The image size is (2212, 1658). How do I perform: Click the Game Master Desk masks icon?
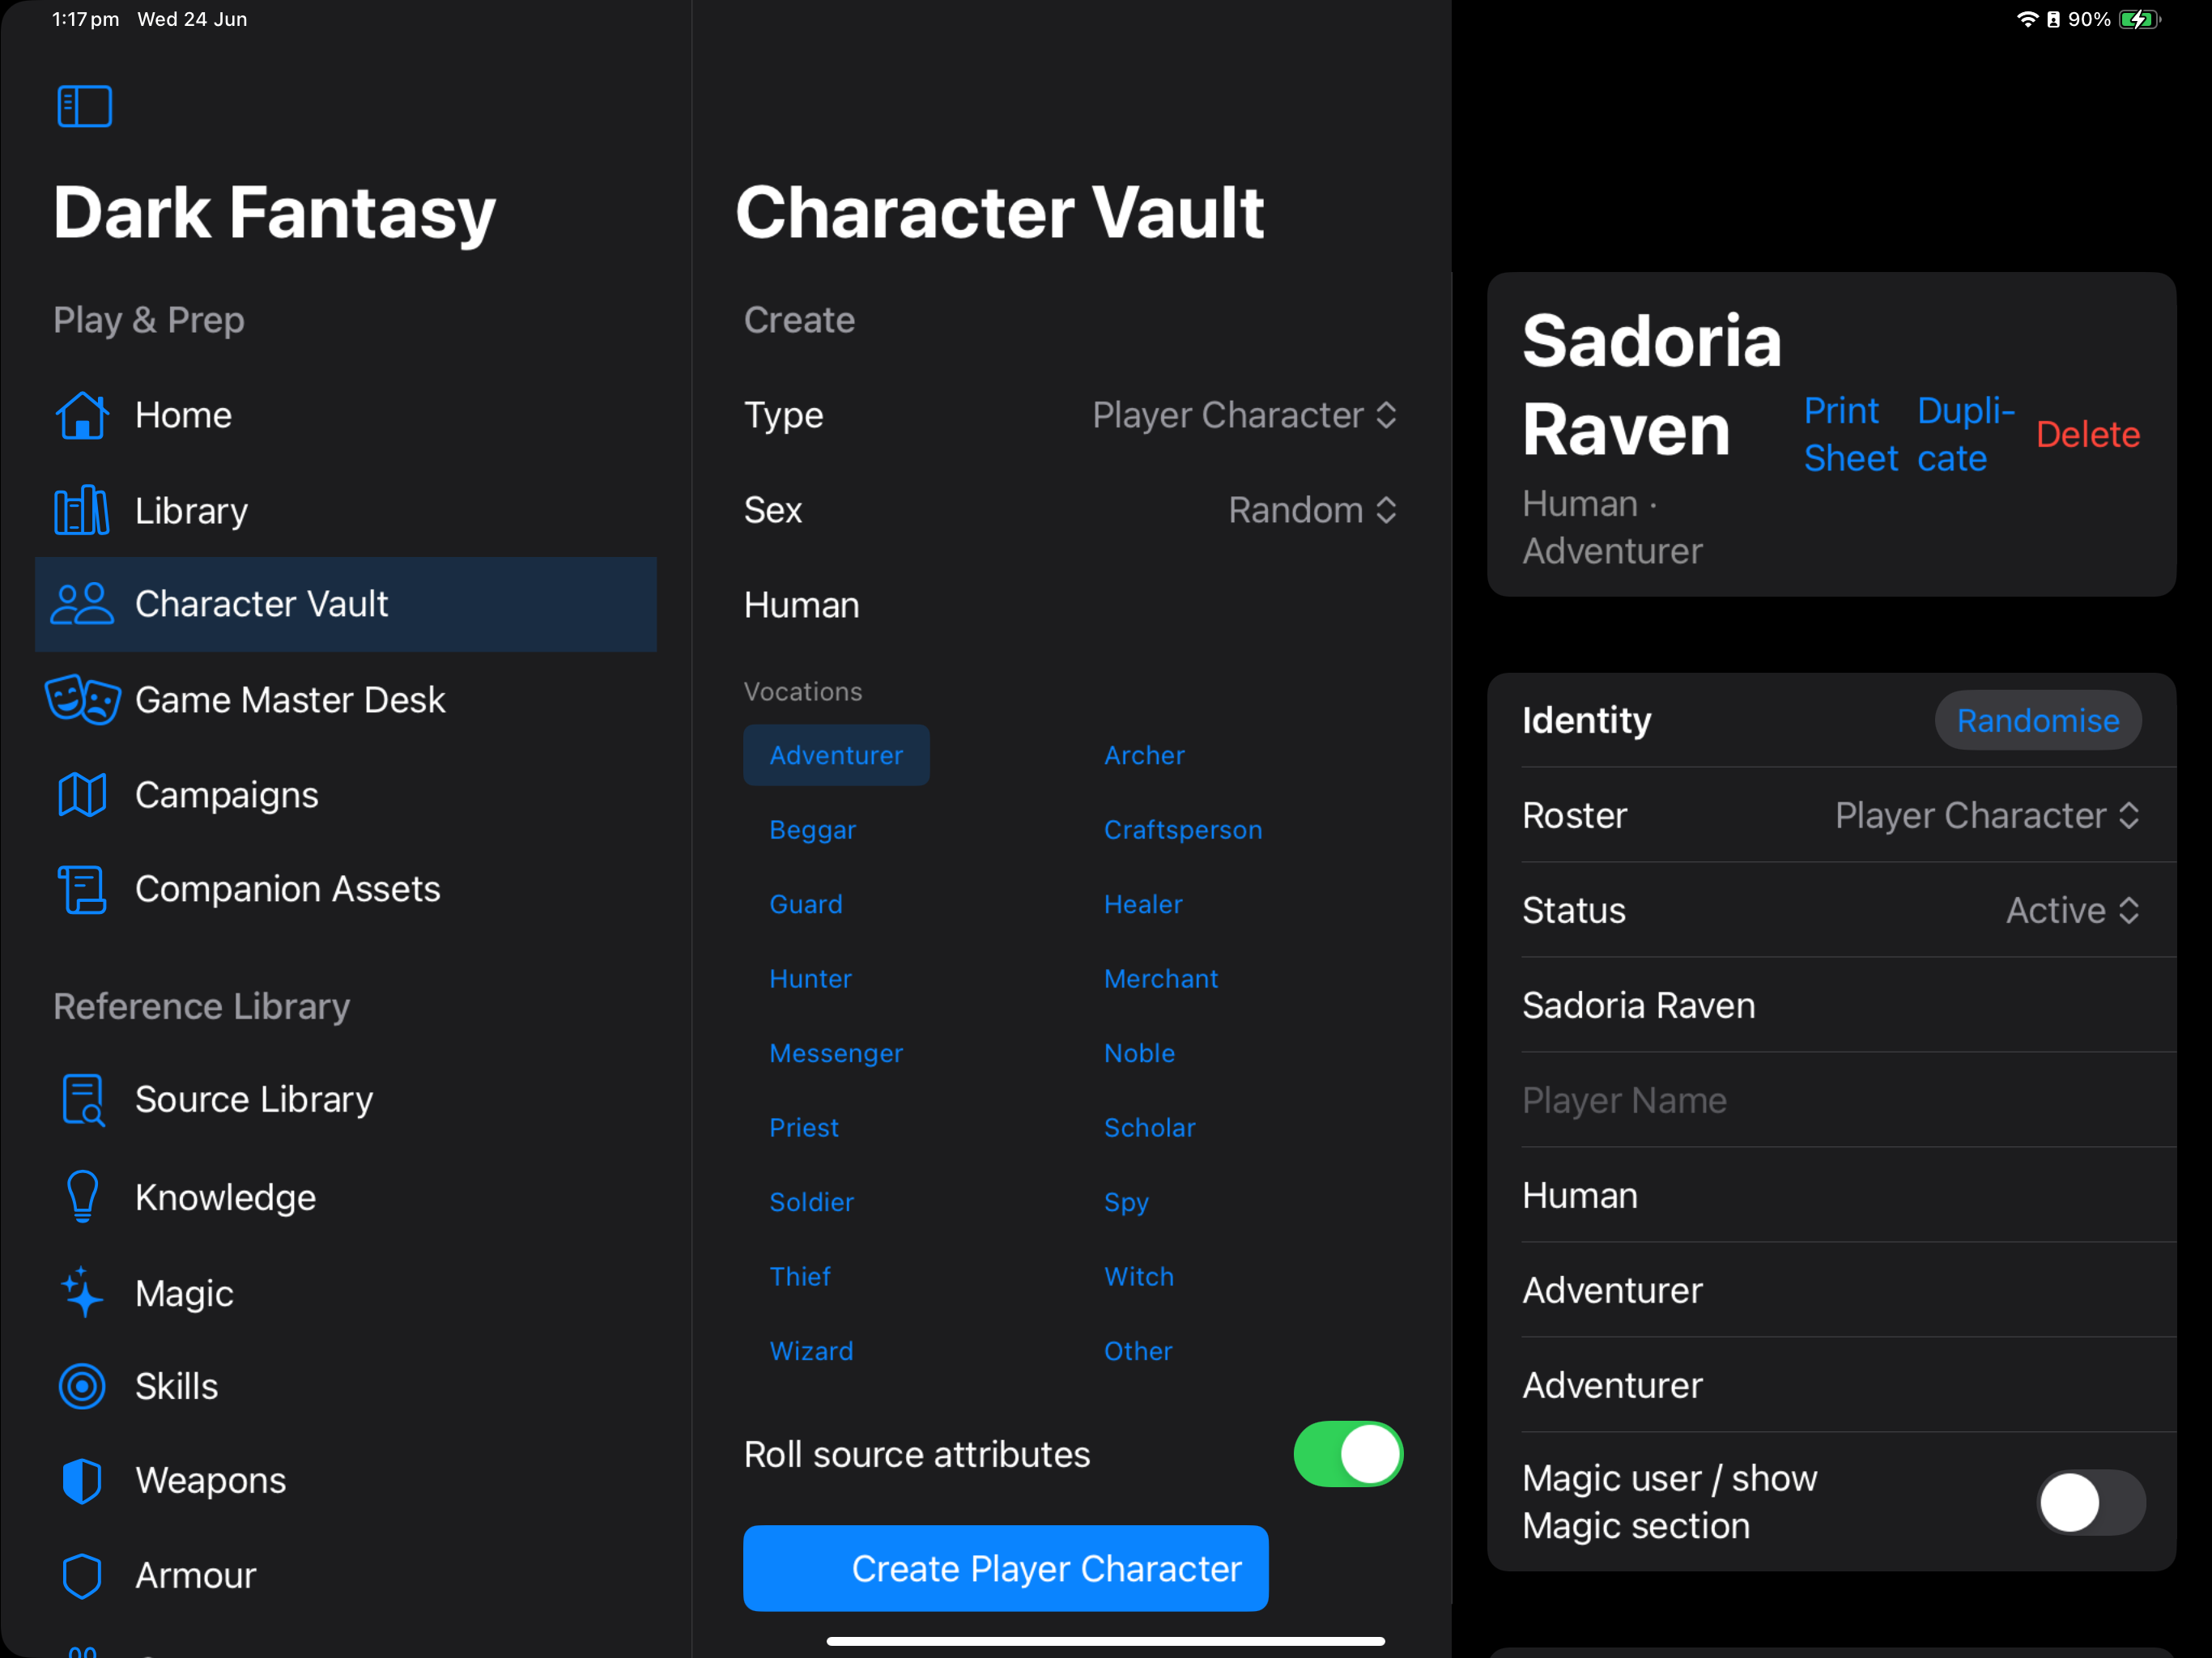(82, 699)
